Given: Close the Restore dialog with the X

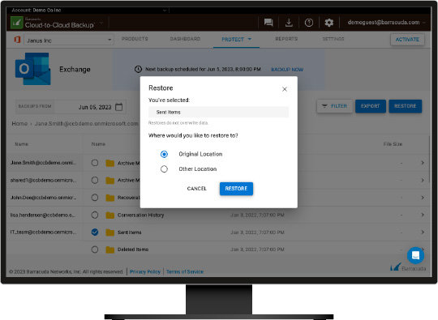Looking at the screenshot, I should (285, 89).
